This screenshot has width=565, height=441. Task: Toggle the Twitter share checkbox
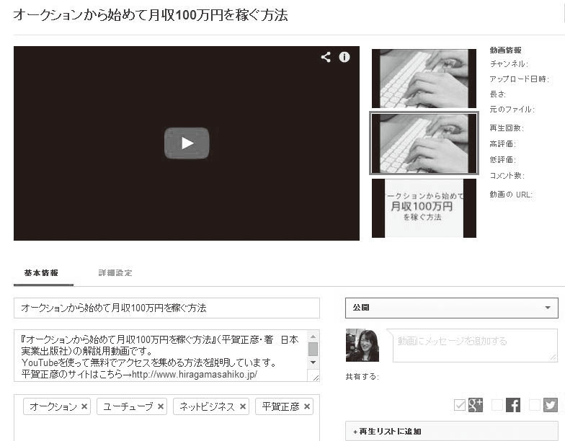[535, 405]
